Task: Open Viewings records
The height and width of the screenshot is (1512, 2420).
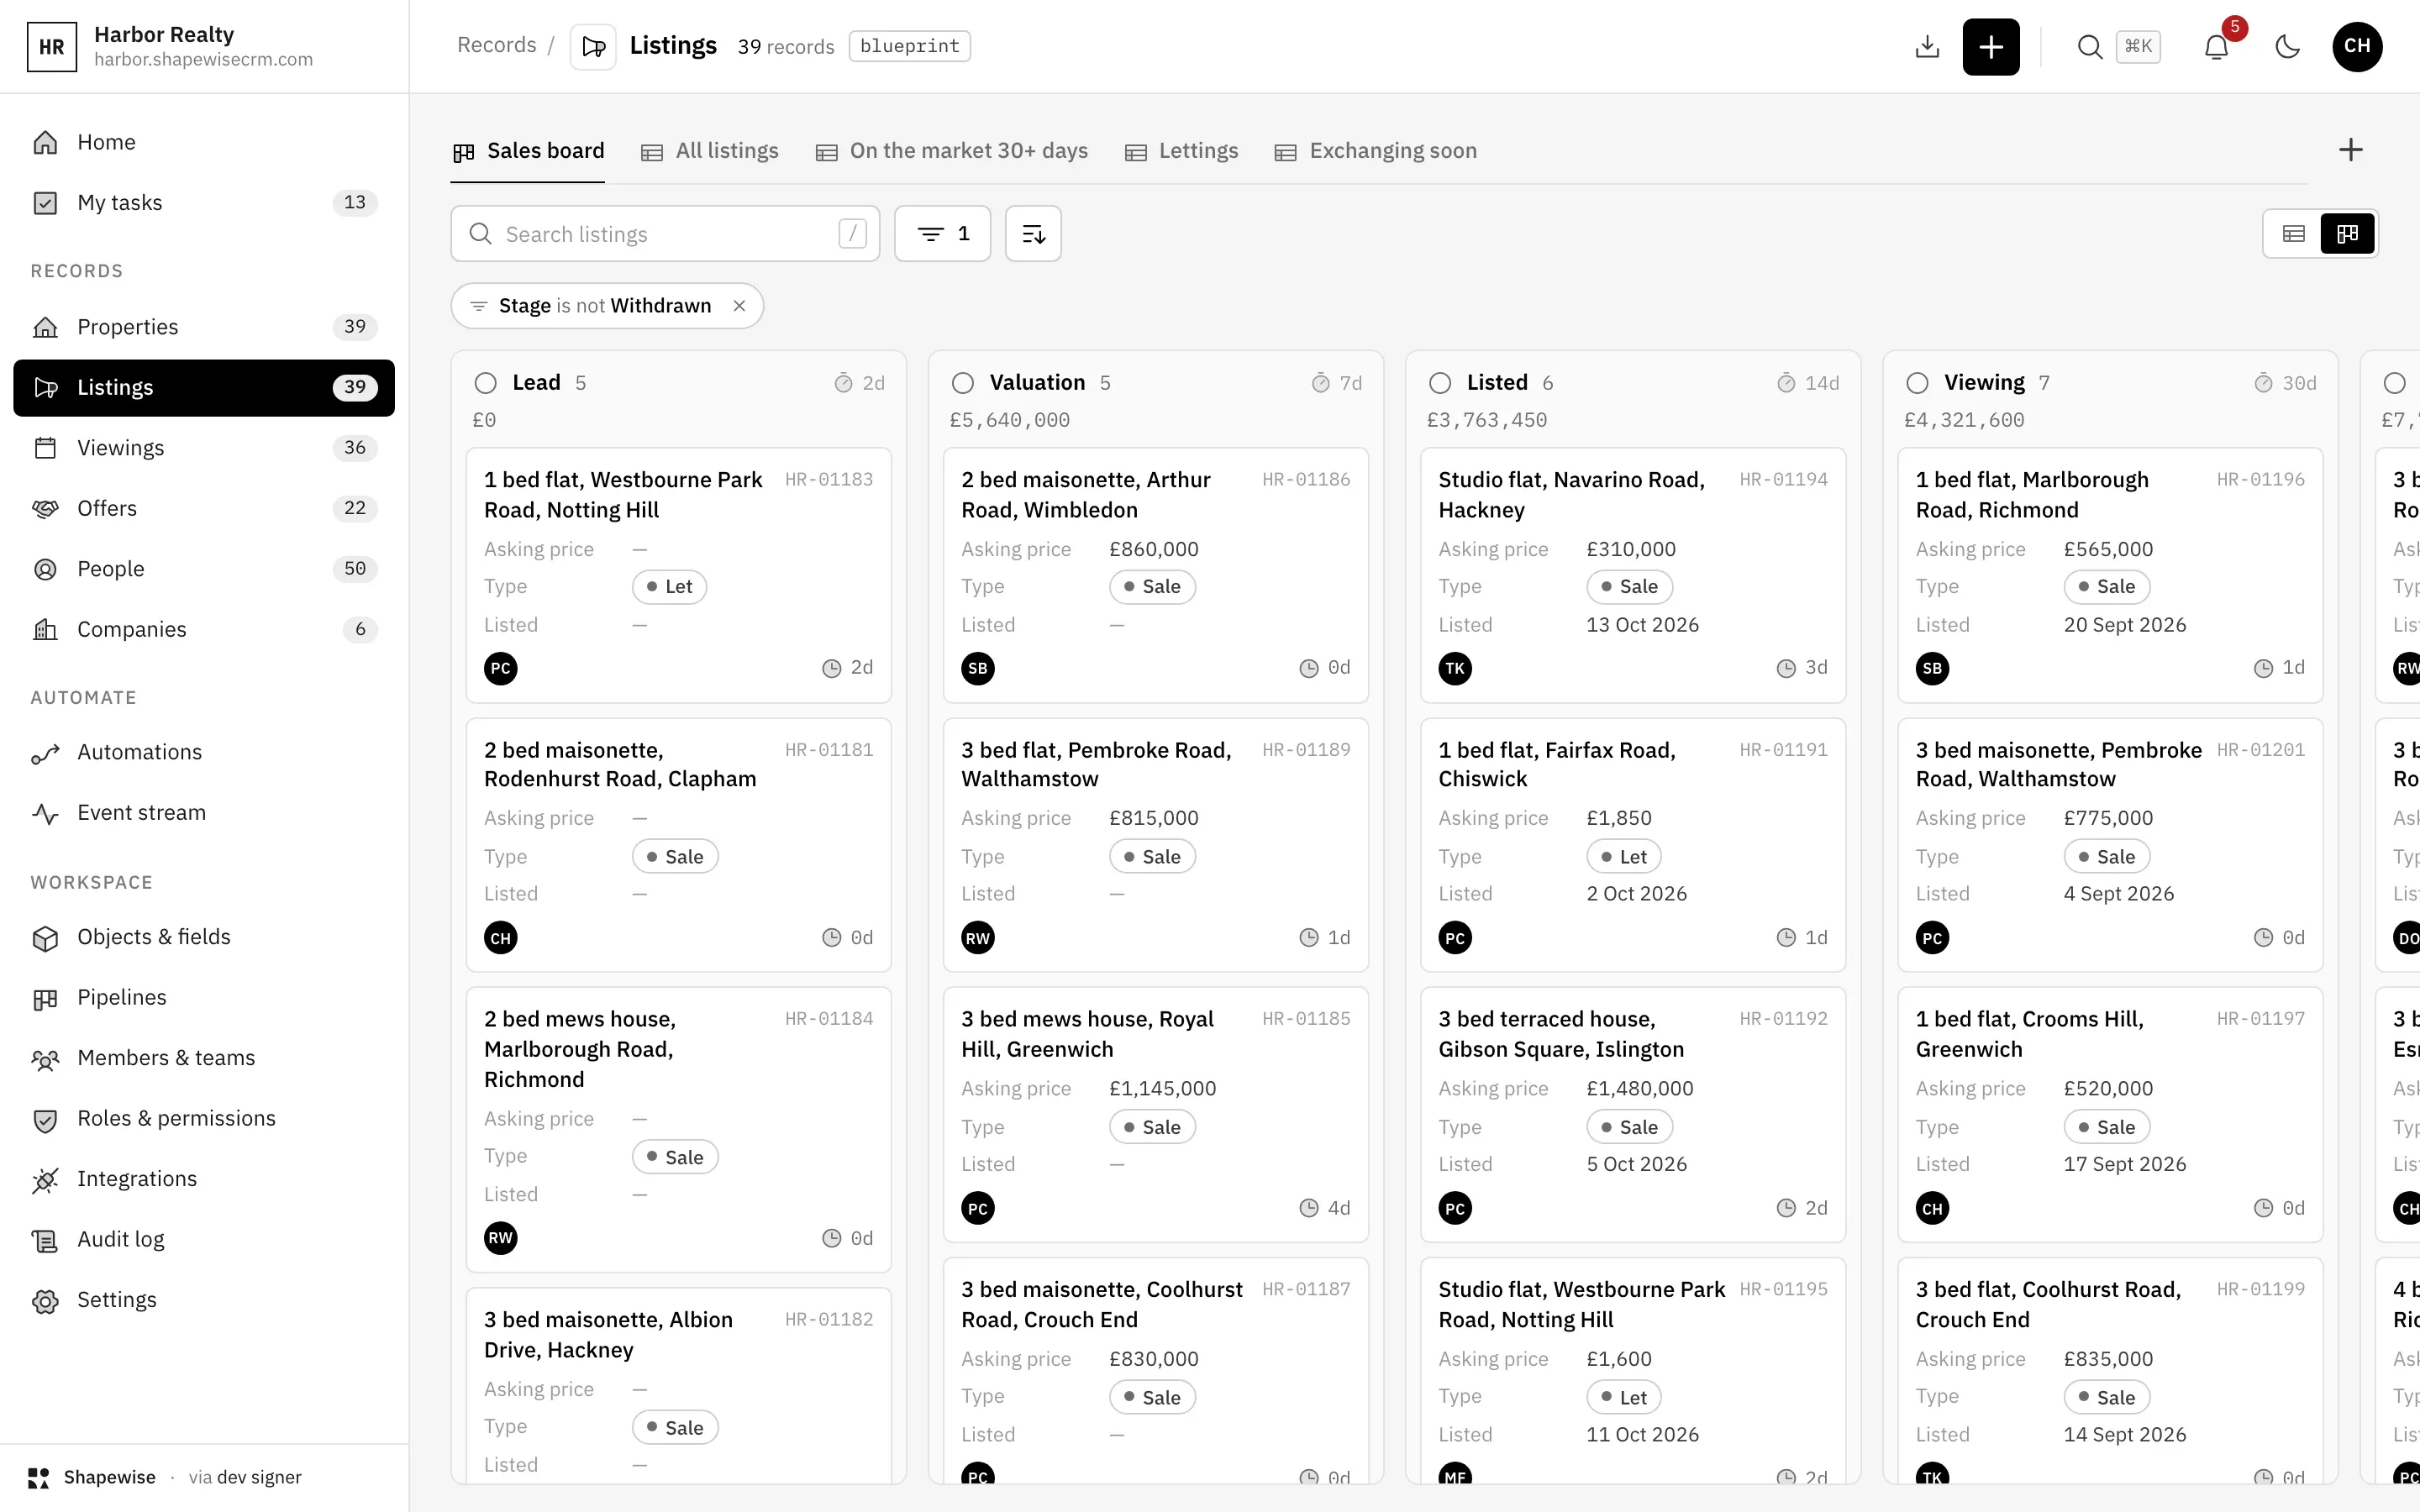Action: click(x=204, y=448)
